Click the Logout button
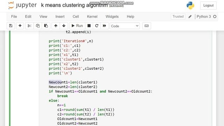The image size is (224, 126). click(208, 6)
